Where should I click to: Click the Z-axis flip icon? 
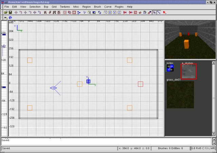(x=35, y=13)
